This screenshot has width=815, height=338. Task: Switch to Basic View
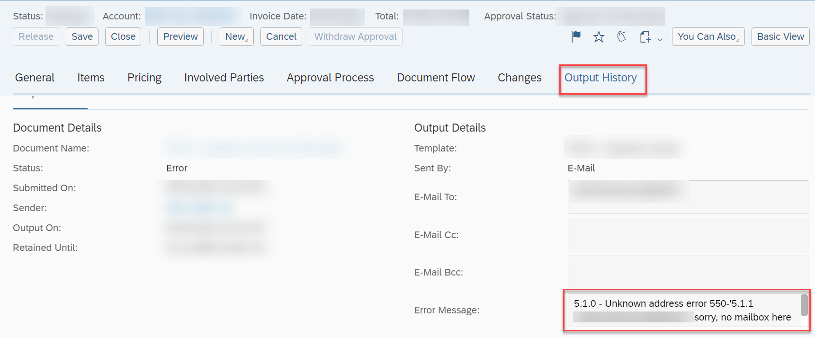[x=780, y=36]
